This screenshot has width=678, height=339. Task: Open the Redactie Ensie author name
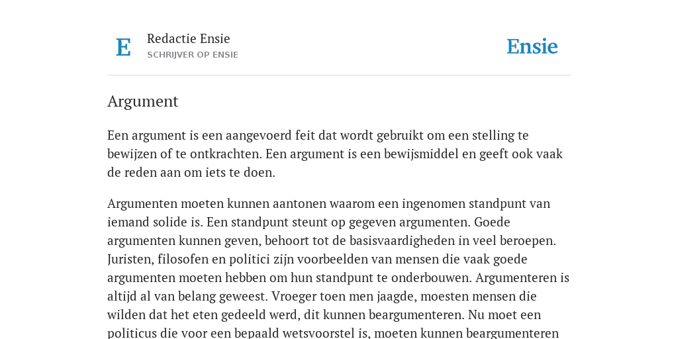click(x=189, y=39)
